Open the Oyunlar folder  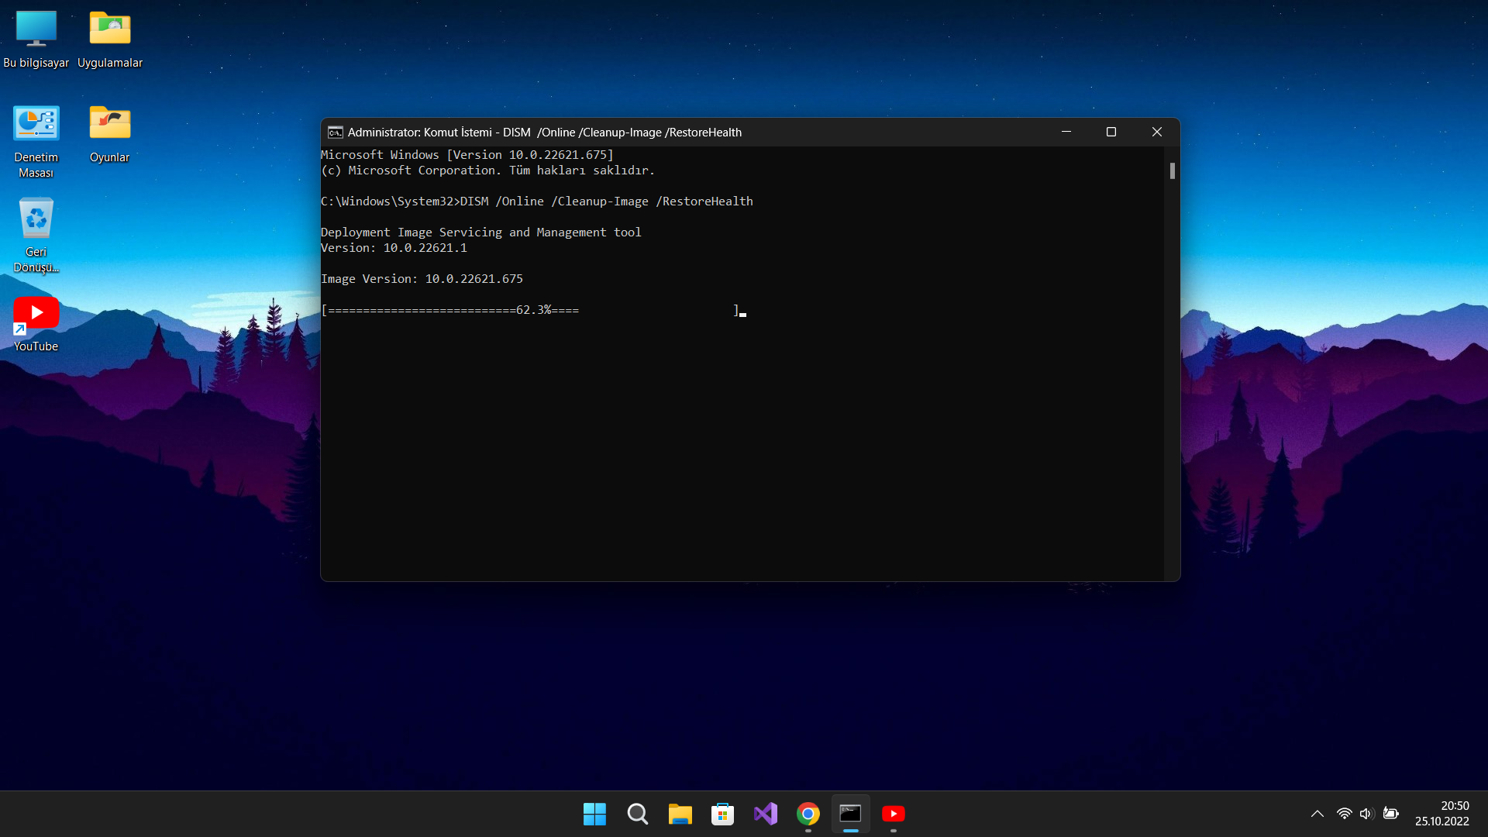(109, 124)
